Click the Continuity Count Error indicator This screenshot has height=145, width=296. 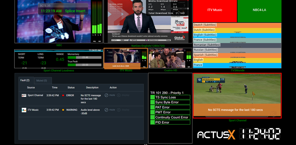point(153,117)
